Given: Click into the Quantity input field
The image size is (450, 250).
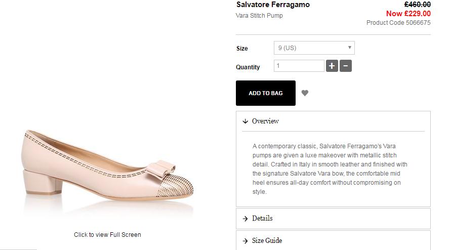Looking at the screenshot, I should point(299,66).
